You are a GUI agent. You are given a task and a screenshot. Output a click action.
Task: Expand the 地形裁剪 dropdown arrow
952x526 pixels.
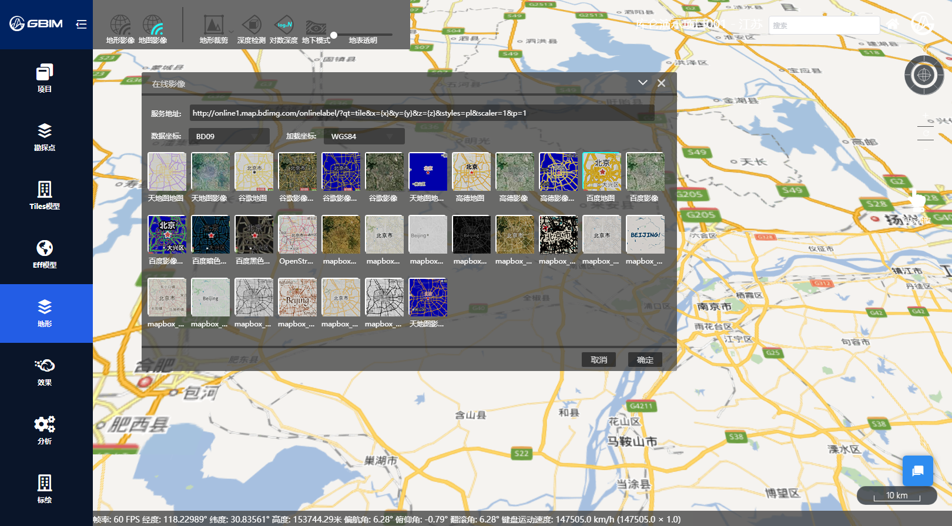click(231, 31)
